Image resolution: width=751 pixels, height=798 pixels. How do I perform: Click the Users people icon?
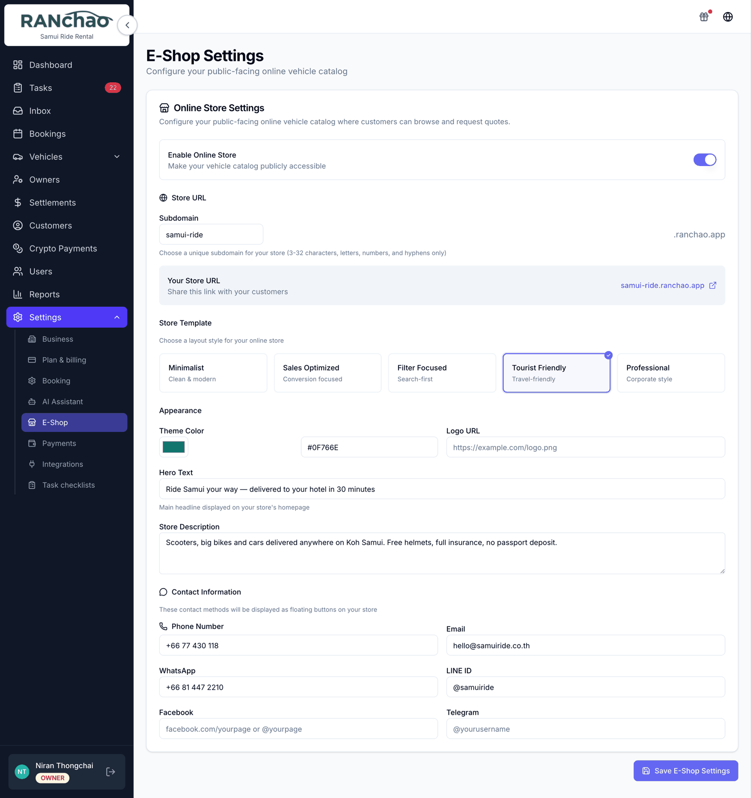[18, 271]
